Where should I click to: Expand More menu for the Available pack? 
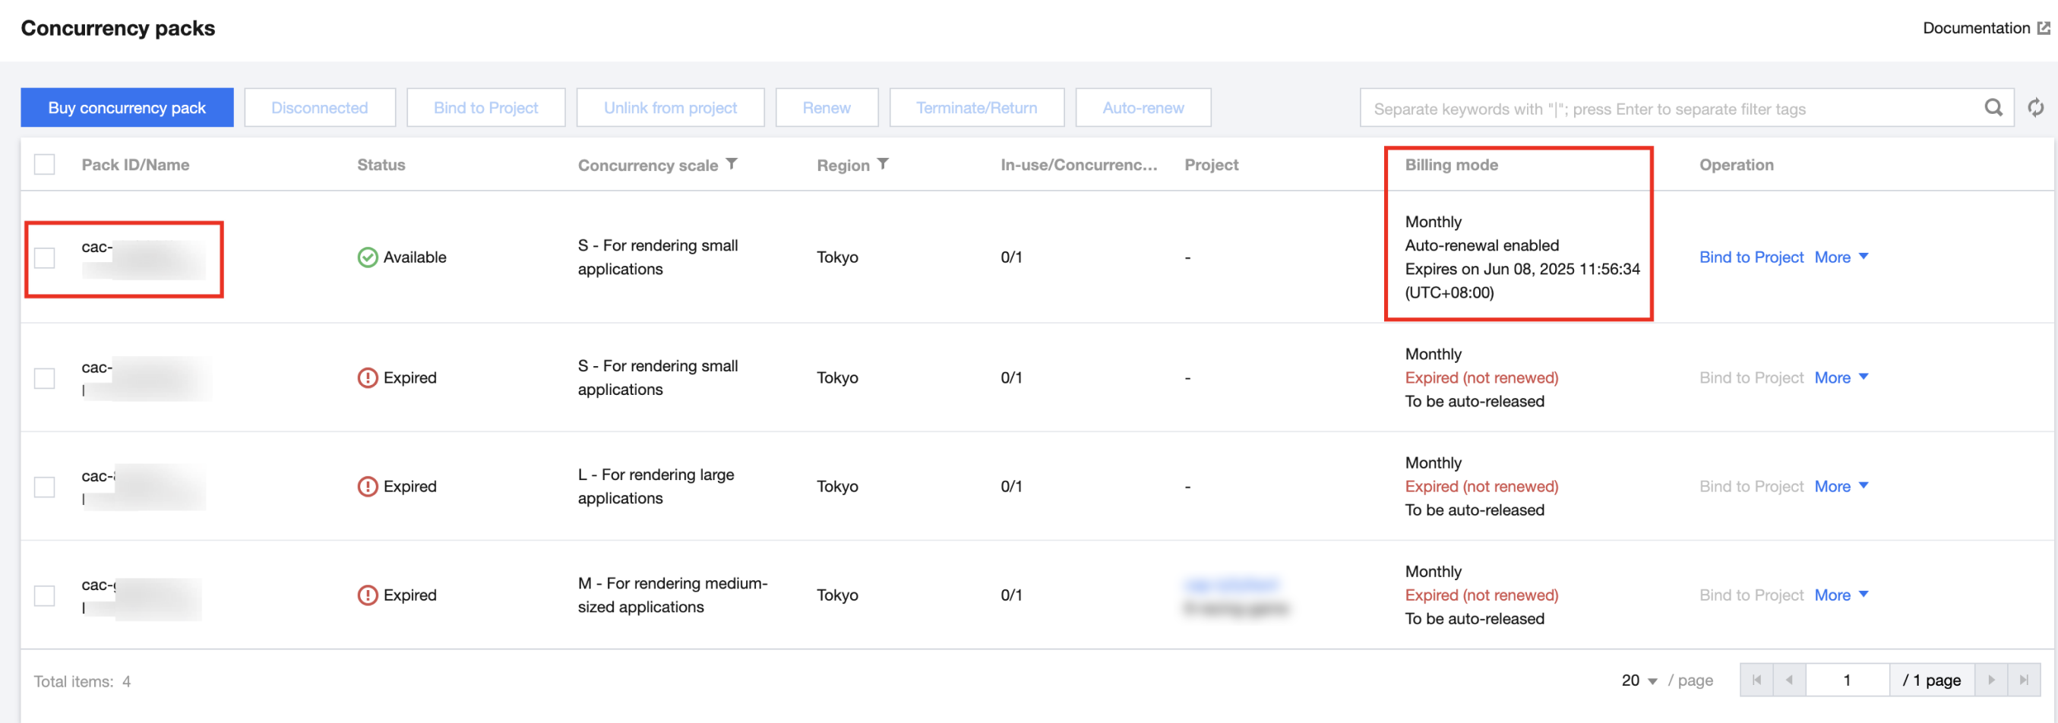coord(1841,257)
